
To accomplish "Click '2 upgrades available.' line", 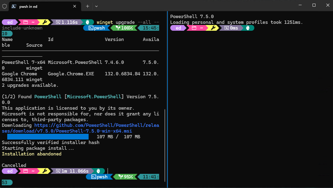I will 30,85.
